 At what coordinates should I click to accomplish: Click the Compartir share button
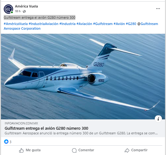[136, 150]
